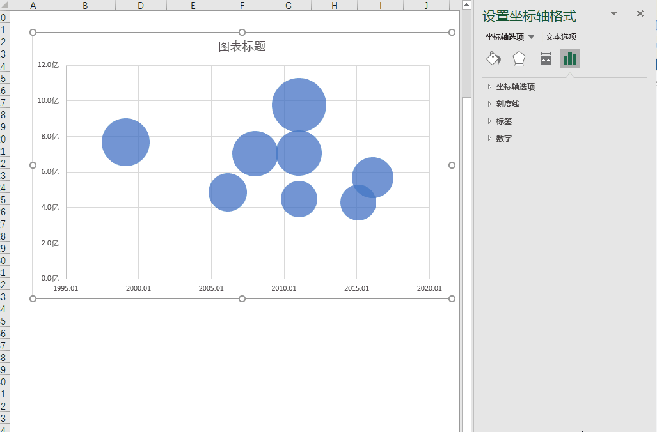Click the 2010.01 horizontal axis label
This screenshot has height=432, width=657.
click(283, 288)
